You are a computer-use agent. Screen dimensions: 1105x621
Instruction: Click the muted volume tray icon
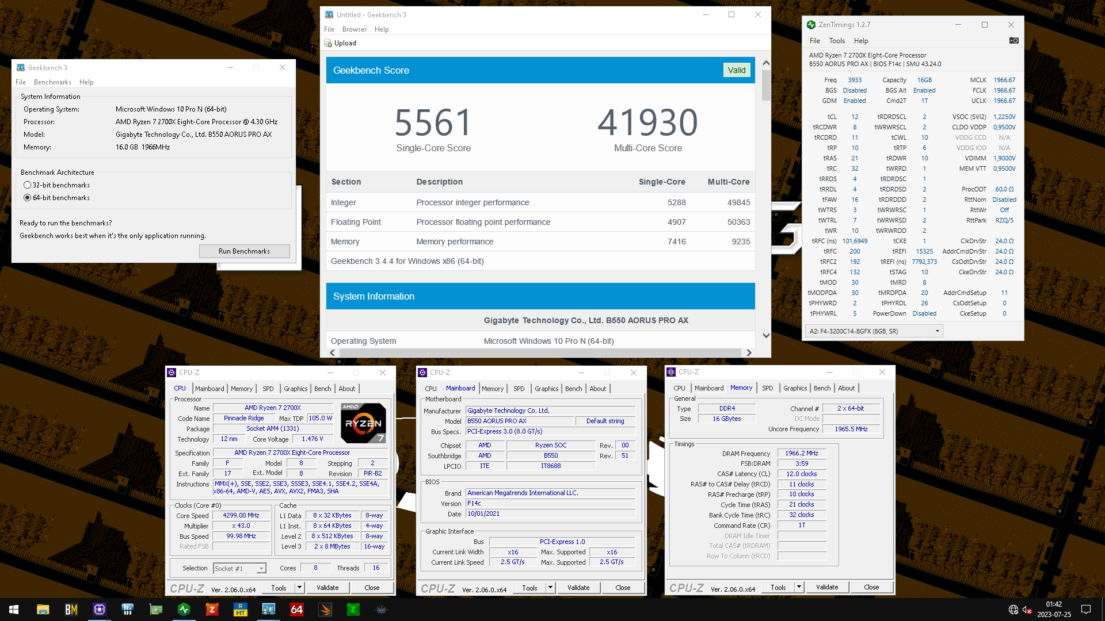(x=1028, y=609)
